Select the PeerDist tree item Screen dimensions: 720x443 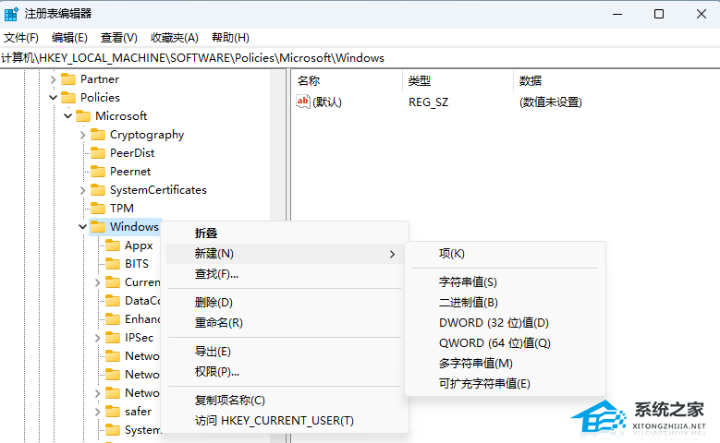132,152
